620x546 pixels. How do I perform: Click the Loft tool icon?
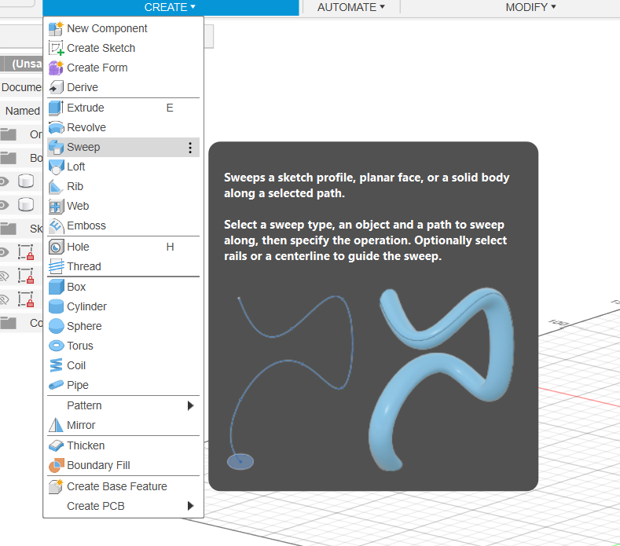click(56, 167)
